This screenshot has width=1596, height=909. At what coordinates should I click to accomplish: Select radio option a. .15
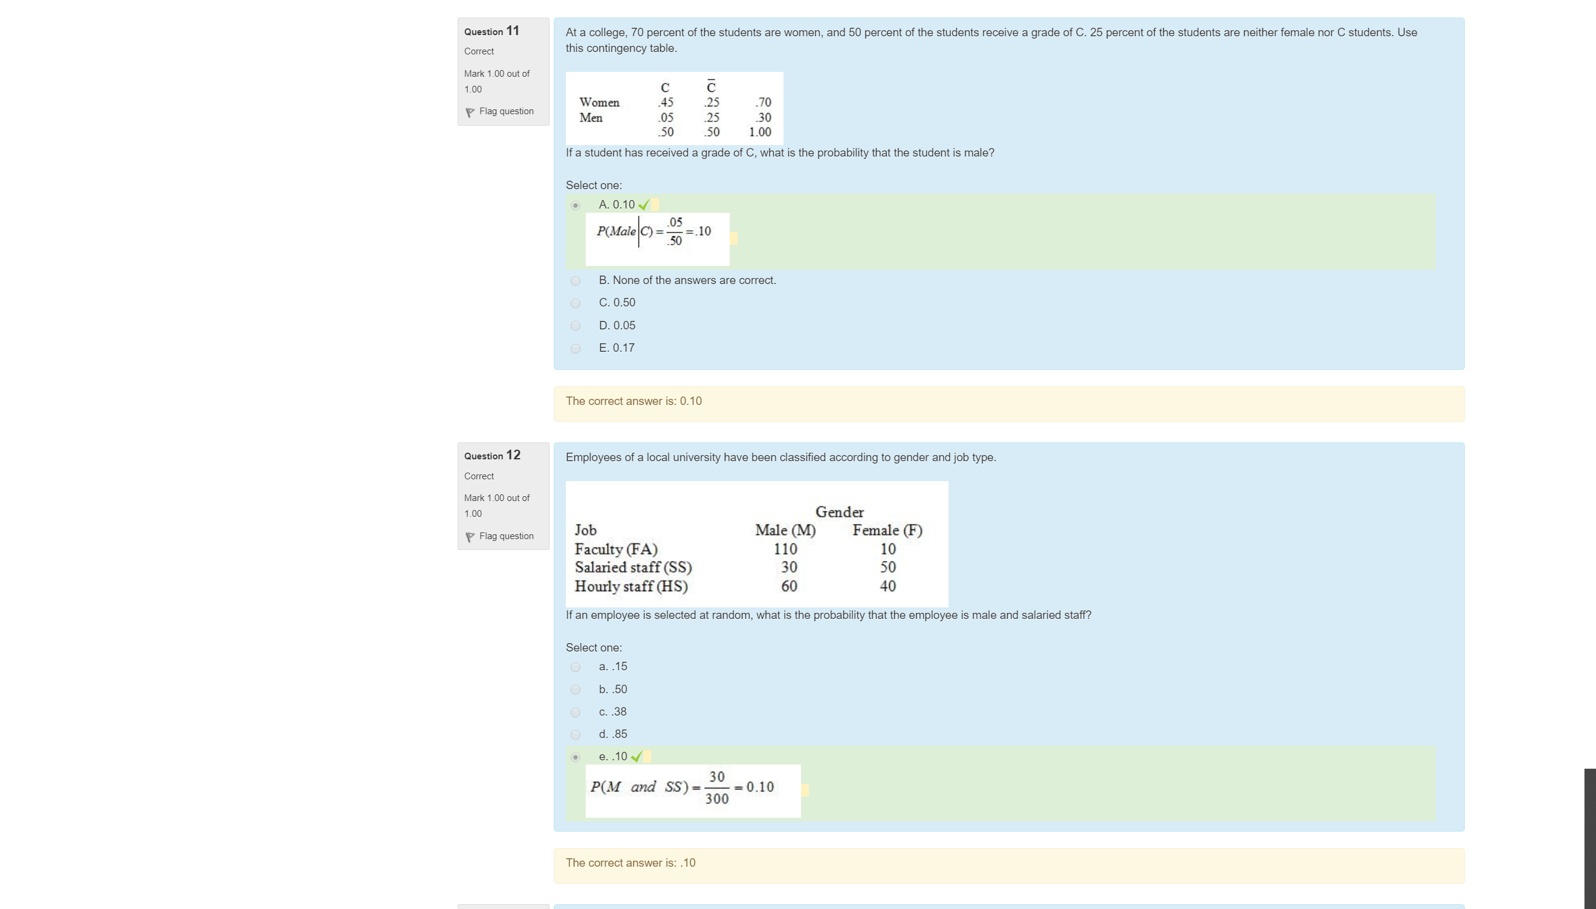pyautogui.click(x=575, y=667)
